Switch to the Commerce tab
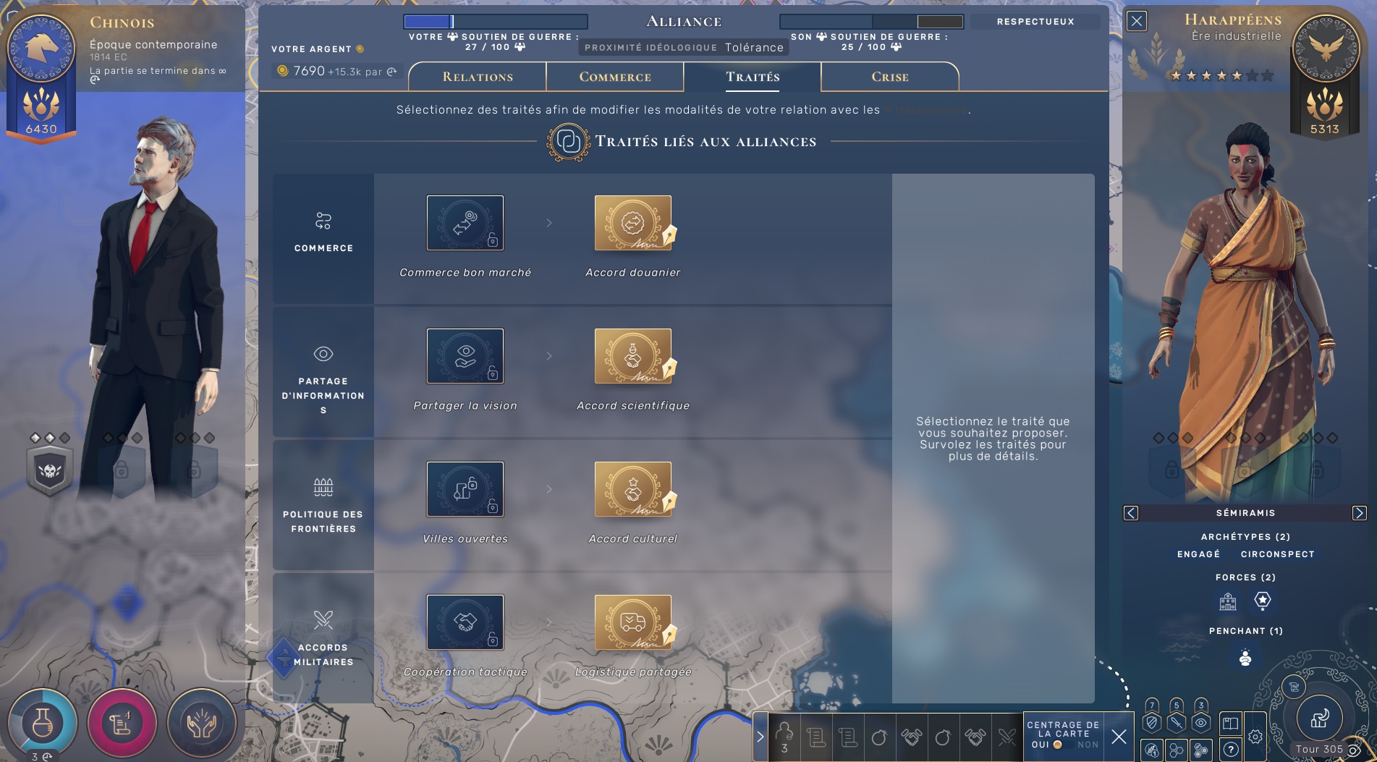The width and height of the screenshot is (1377, 762). pos(615,77)
